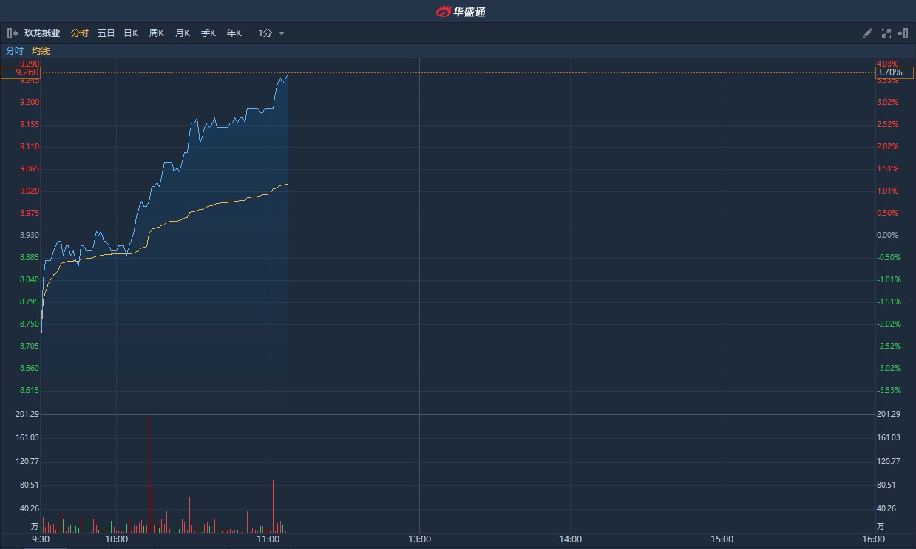The width and height of the screenshot is (916, 549).
Task: Open the 季K chart tab
Action: click(208, 33)
